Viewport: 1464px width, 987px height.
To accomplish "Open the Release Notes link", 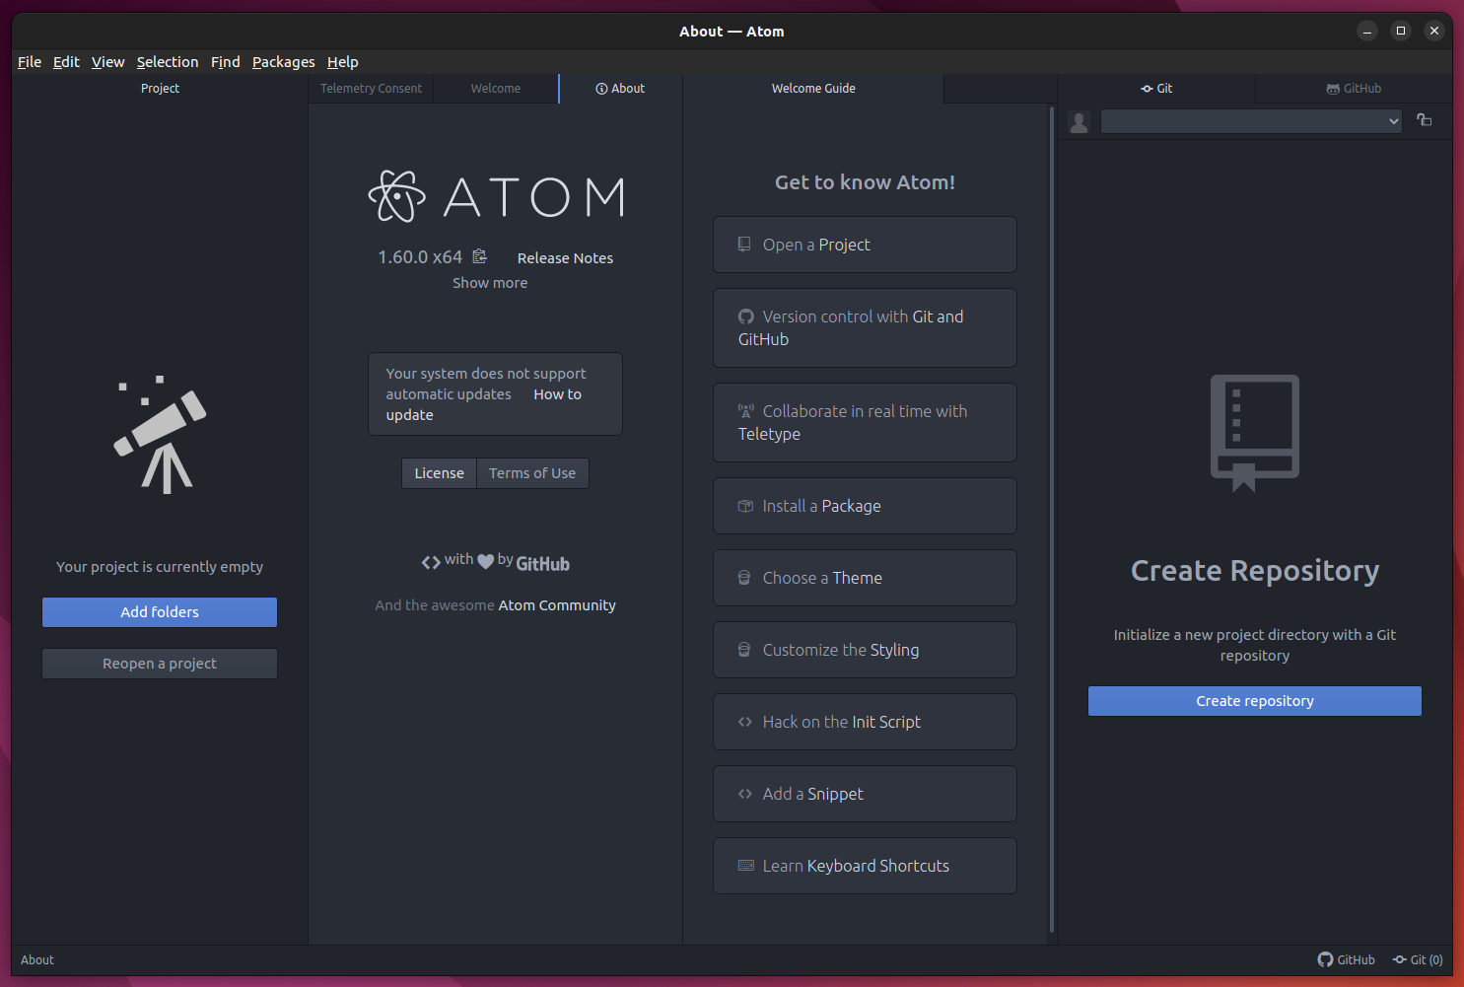I will [565, 258].
